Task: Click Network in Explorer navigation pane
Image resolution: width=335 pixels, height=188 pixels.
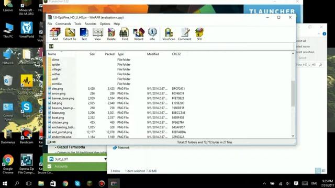Action: [121, 147]
